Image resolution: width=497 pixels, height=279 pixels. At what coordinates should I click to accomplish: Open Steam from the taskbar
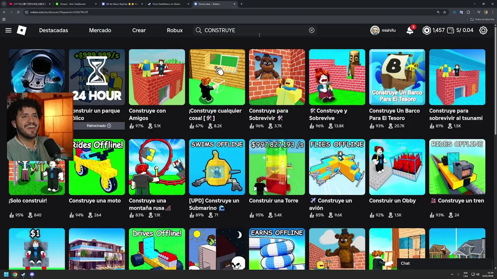coord(23,274)
